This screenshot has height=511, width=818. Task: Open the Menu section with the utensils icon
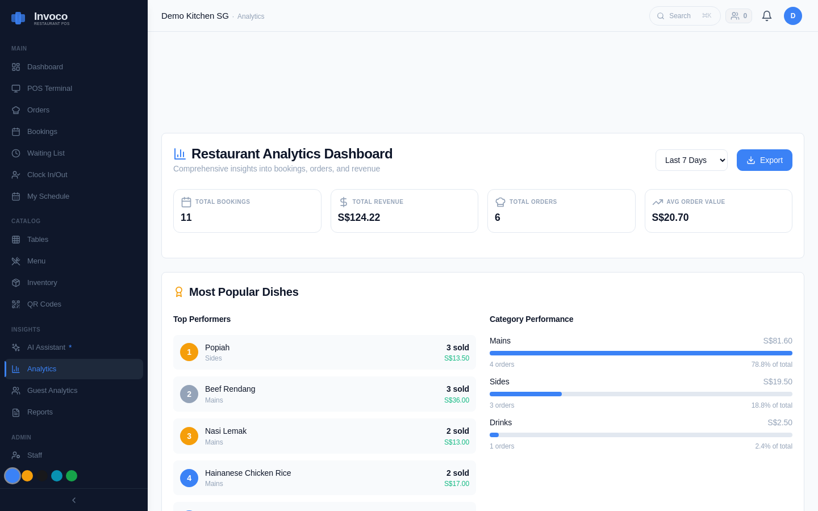coord(15,261)
